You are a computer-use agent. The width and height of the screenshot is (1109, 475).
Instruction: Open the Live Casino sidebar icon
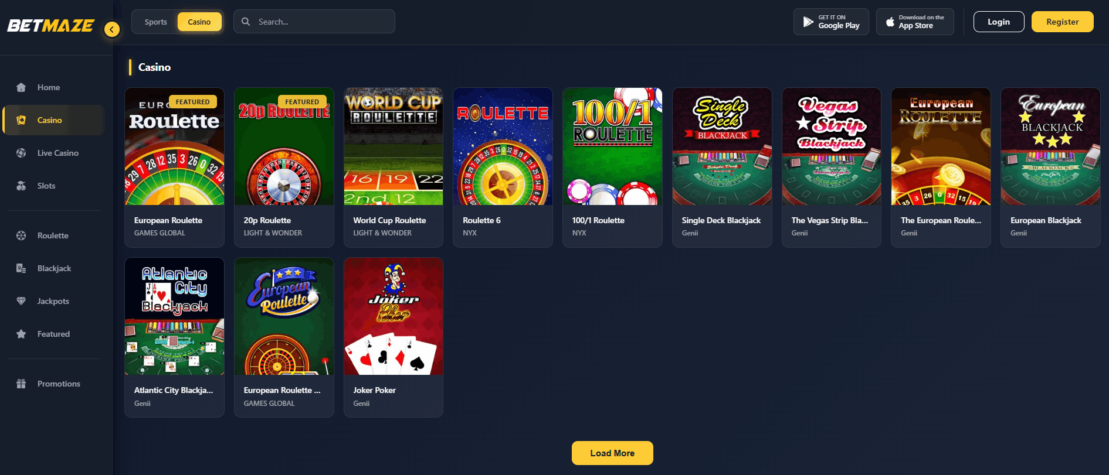click(x=21, y=153)
